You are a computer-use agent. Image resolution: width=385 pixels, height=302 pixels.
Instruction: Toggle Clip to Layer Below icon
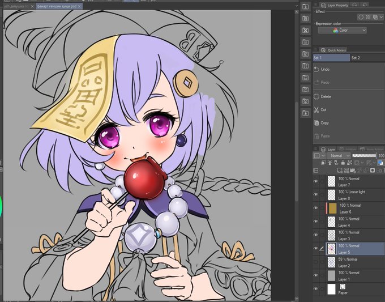click(x=323, y=163)
